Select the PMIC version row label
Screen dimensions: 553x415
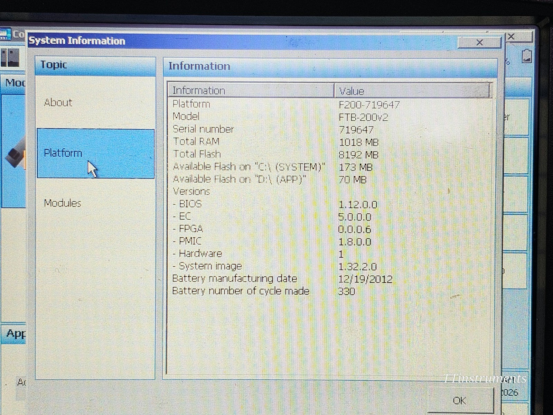(x=187, y=241)
